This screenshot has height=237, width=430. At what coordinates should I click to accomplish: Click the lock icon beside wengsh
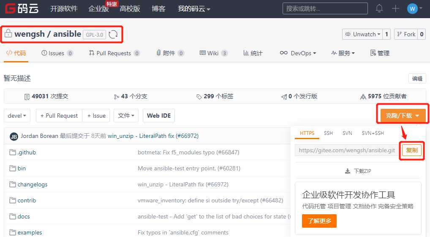click(x=8, y=33)
